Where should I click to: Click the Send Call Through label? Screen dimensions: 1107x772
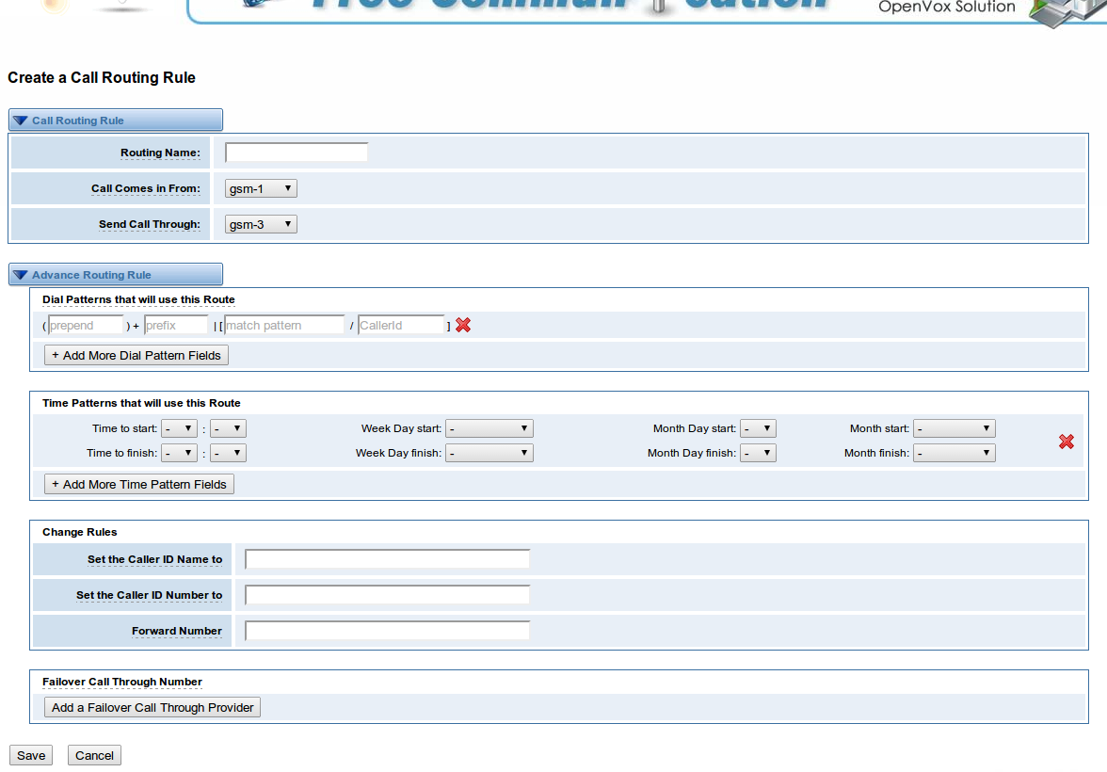tap(150, 225)
